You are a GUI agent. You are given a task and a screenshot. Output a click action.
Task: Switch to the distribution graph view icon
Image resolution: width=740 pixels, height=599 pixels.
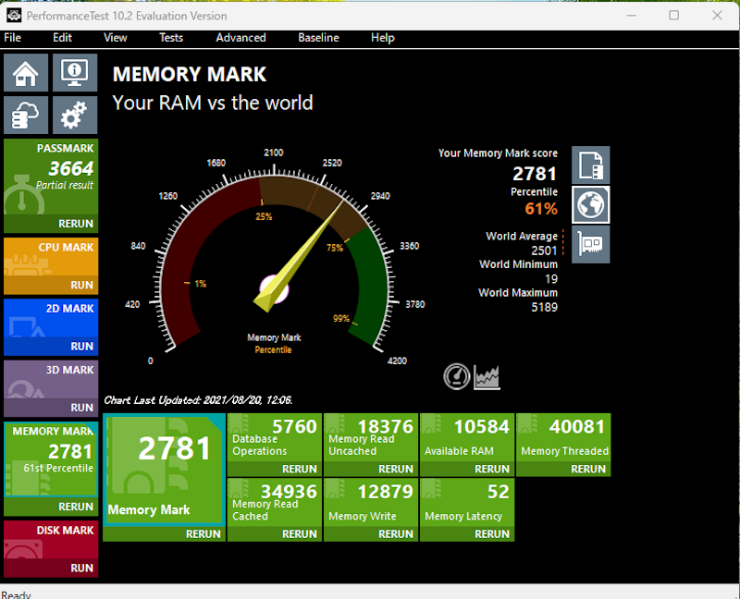[487, 377]
